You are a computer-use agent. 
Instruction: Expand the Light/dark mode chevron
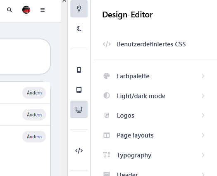coord(203,96)
